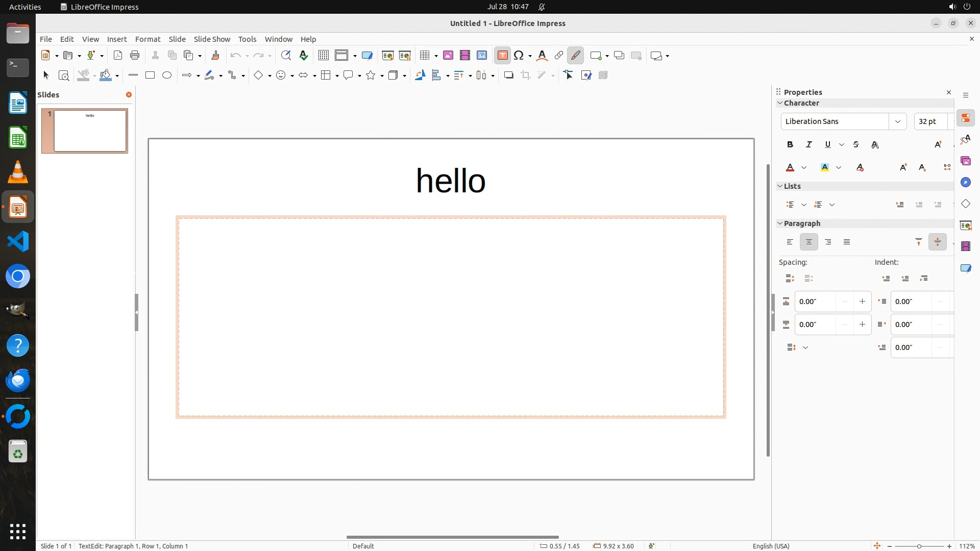Viewport: 980px width, 551px height.
Task: Click the Insert Table icon
Action: (x=424, y=56)
